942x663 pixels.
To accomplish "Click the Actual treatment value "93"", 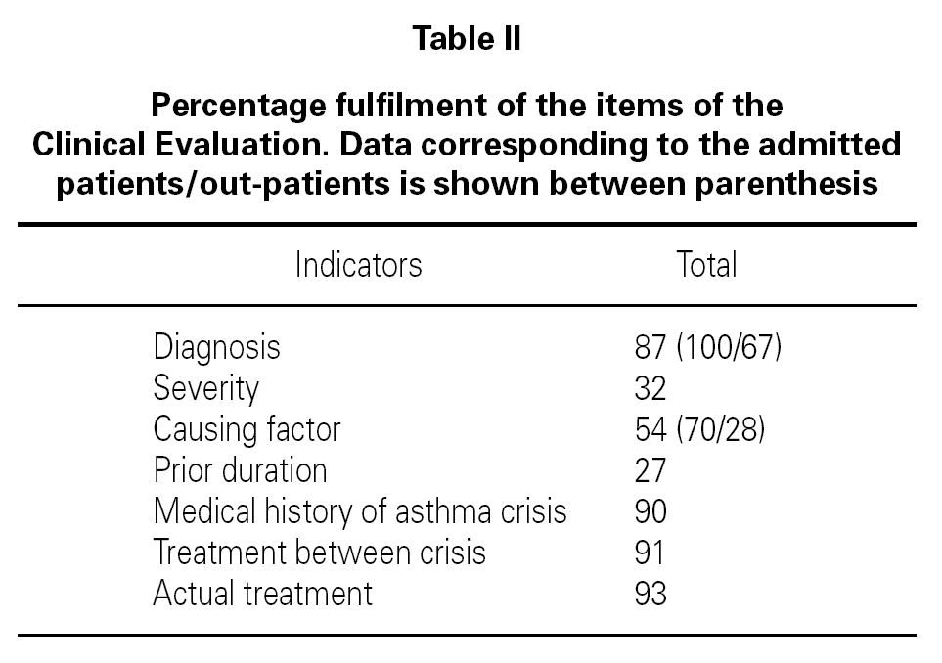I will [650, 594].
